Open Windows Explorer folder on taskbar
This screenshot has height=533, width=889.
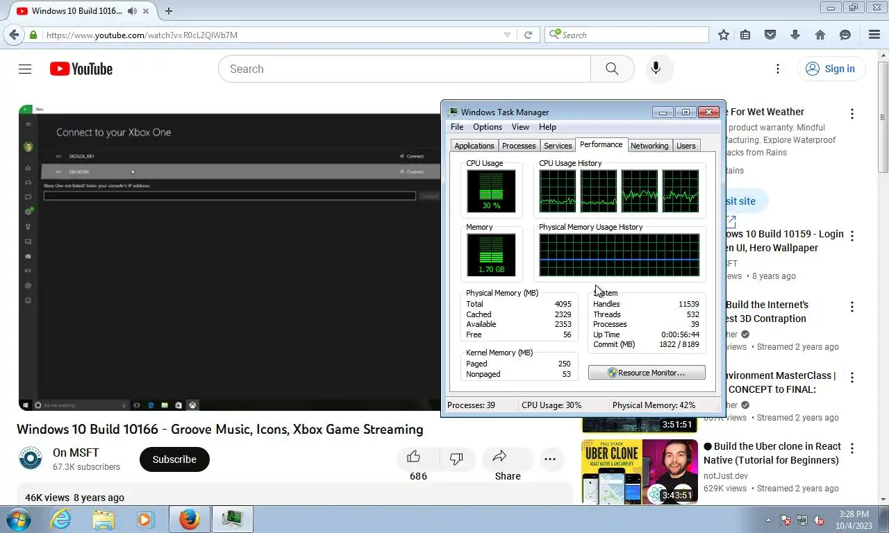[x=103, y=519]
